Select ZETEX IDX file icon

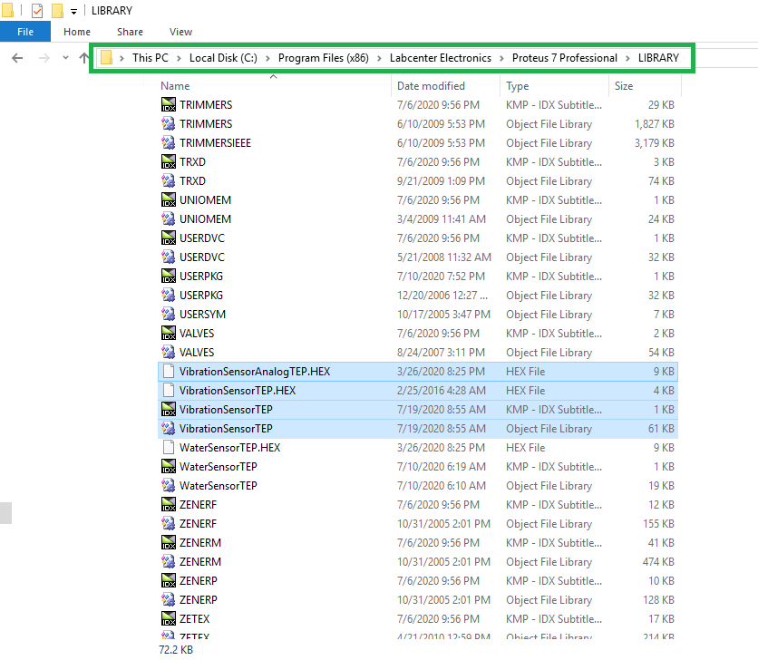pyautogui.click(x=169, y=619)
